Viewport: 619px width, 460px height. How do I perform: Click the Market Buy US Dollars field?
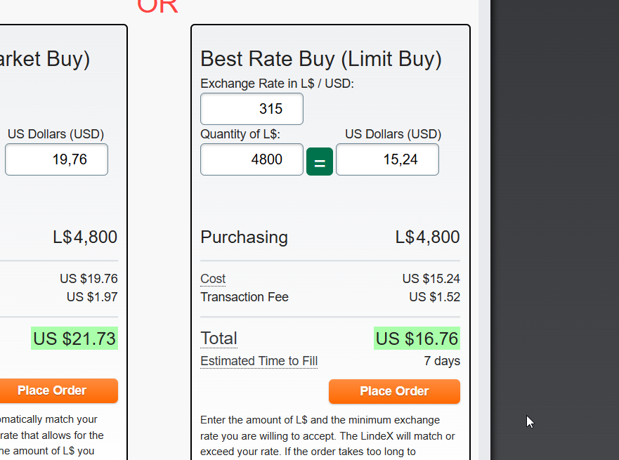[x=56, y=159]
